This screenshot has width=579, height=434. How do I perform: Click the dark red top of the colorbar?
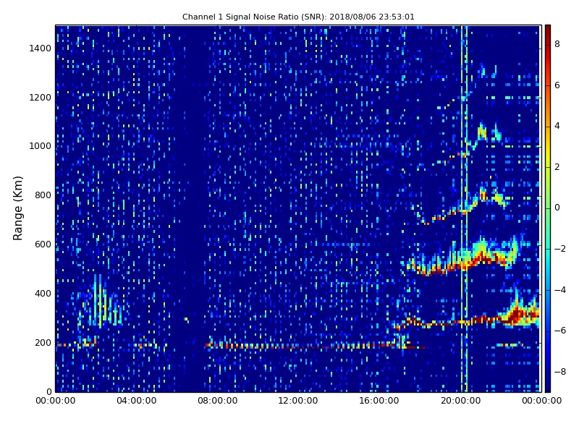(548, 30)
